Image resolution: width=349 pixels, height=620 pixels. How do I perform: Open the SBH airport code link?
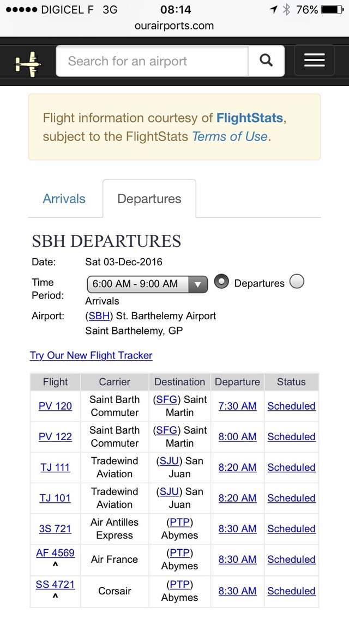99,316
